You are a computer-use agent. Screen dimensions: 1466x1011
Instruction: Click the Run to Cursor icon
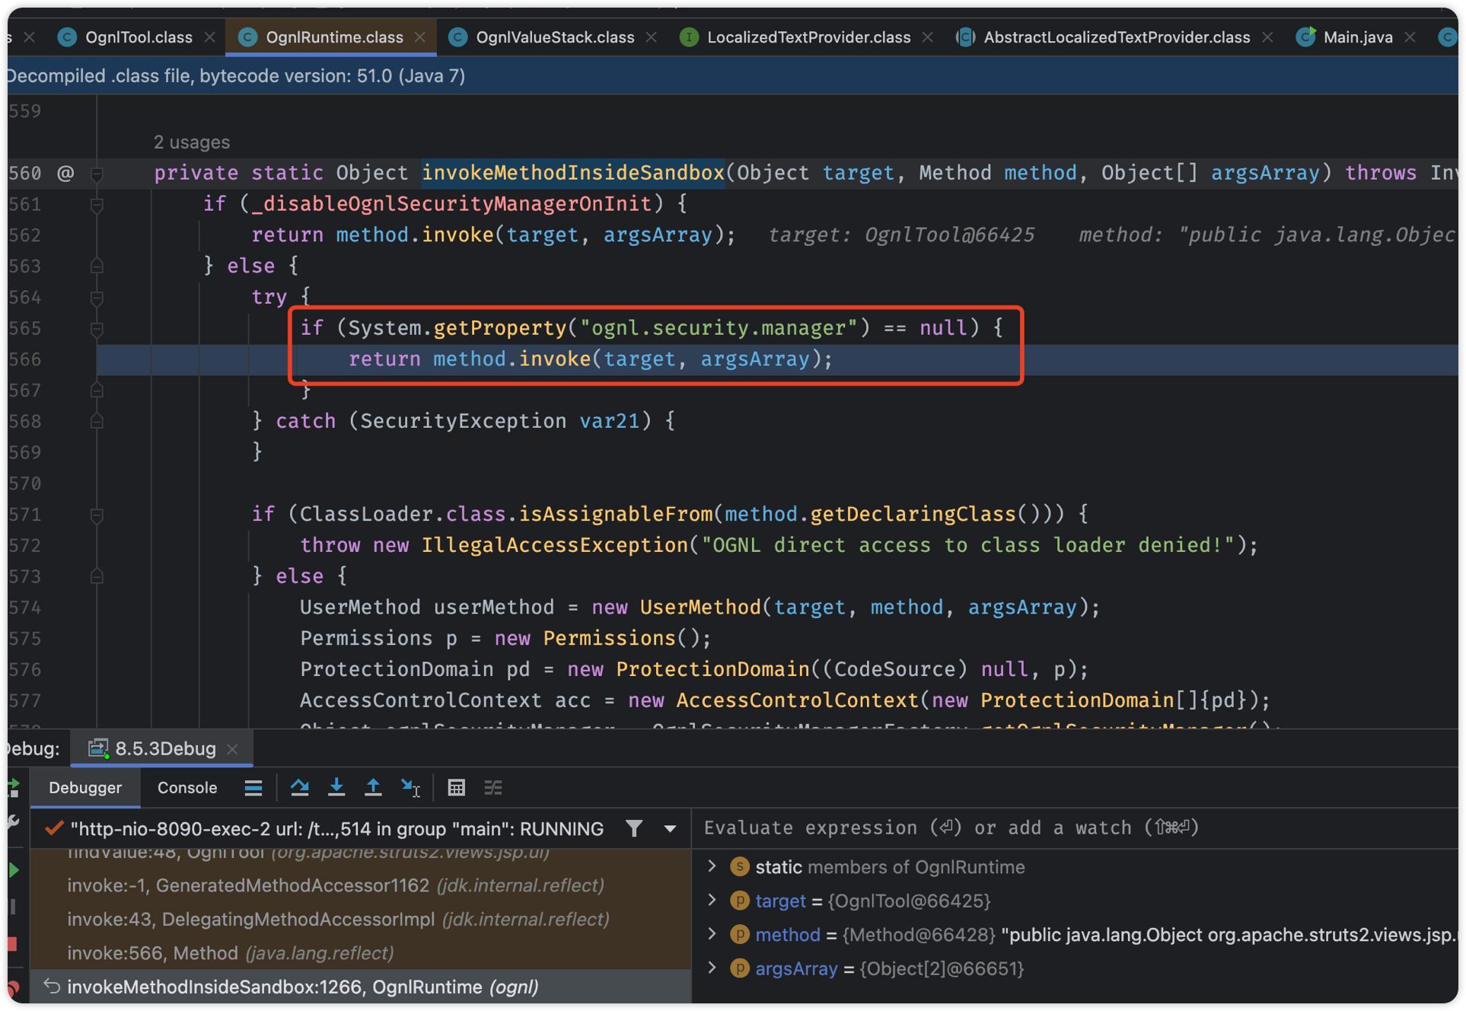pos(410,787)
